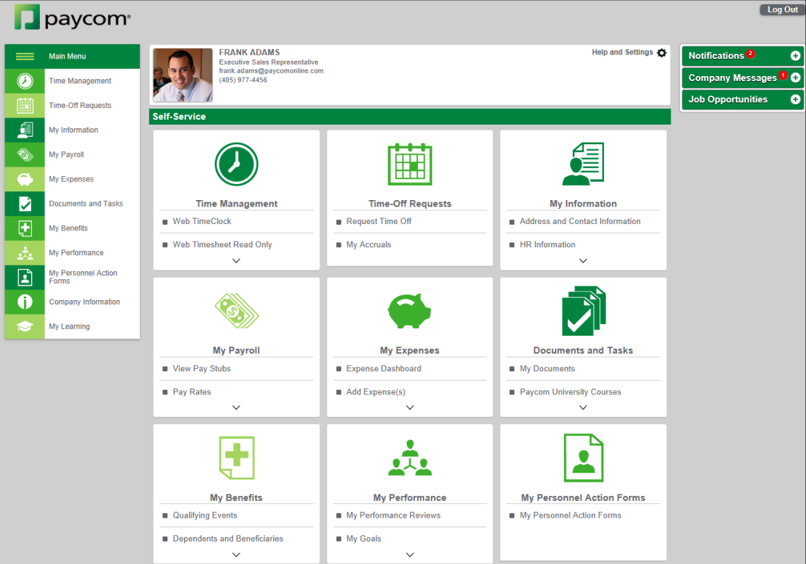Screen dimensions: 806x564
Task: Open the large calendar Time-Off Requests icon
Action: click(410, 165)
